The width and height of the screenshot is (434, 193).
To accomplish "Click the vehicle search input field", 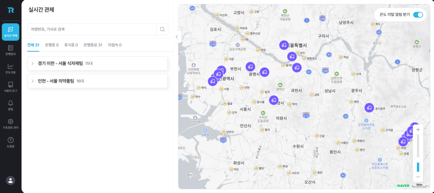I will point(92,29).
